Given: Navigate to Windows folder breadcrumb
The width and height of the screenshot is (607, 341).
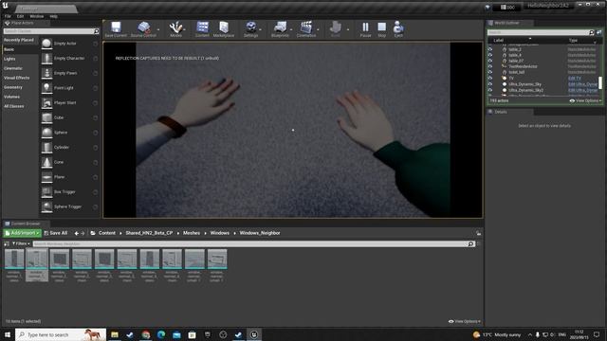Looking at the screenshot, I should [x=219, y=233].
